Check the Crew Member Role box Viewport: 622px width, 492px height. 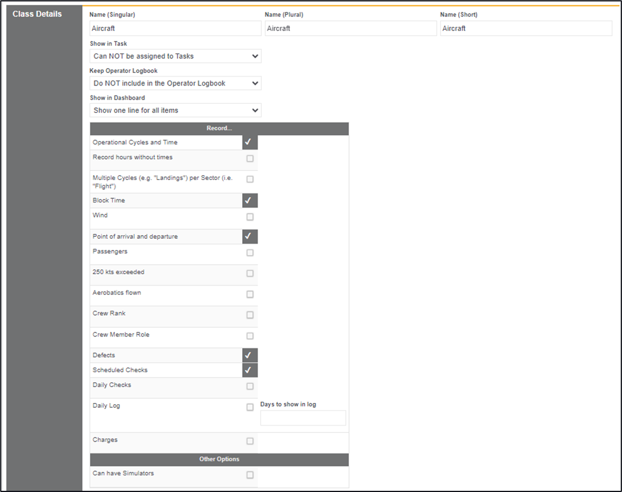pyautogui.click(x=250, y=336)
